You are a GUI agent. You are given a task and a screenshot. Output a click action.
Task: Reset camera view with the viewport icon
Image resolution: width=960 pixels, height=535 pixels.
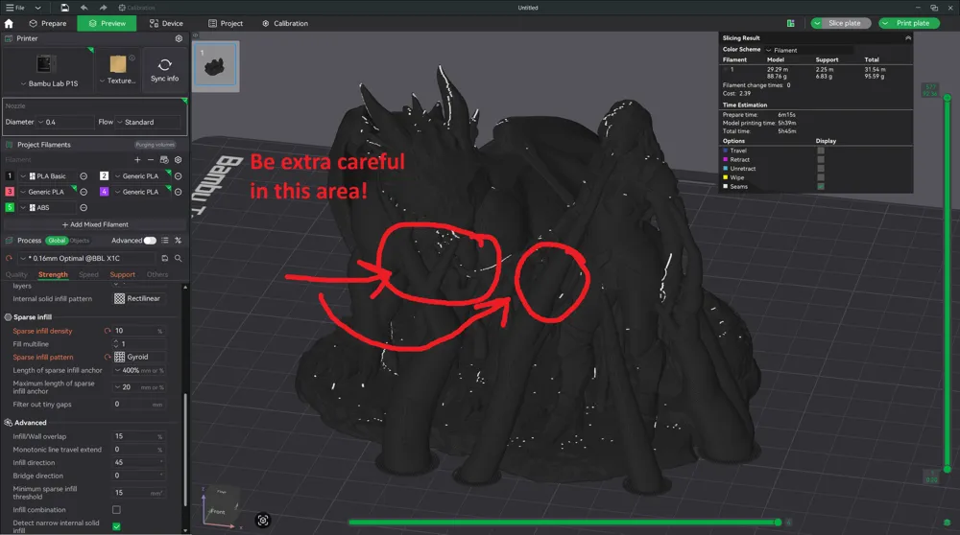[x=263, y=521]
